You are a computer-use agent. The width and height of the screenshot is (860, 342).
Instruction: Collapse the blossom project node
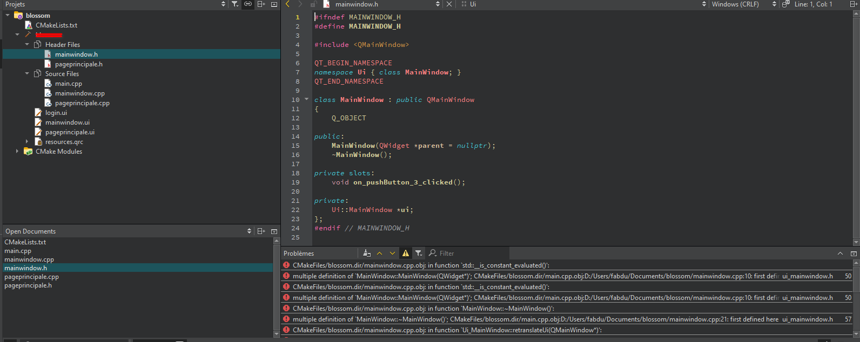pos(8,16)
